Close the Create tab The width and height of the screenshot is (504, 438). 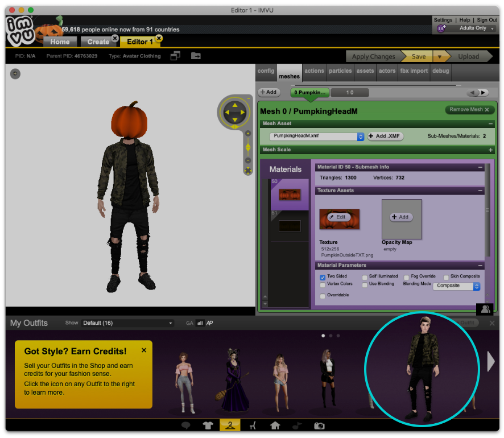(x=115, y=38)
